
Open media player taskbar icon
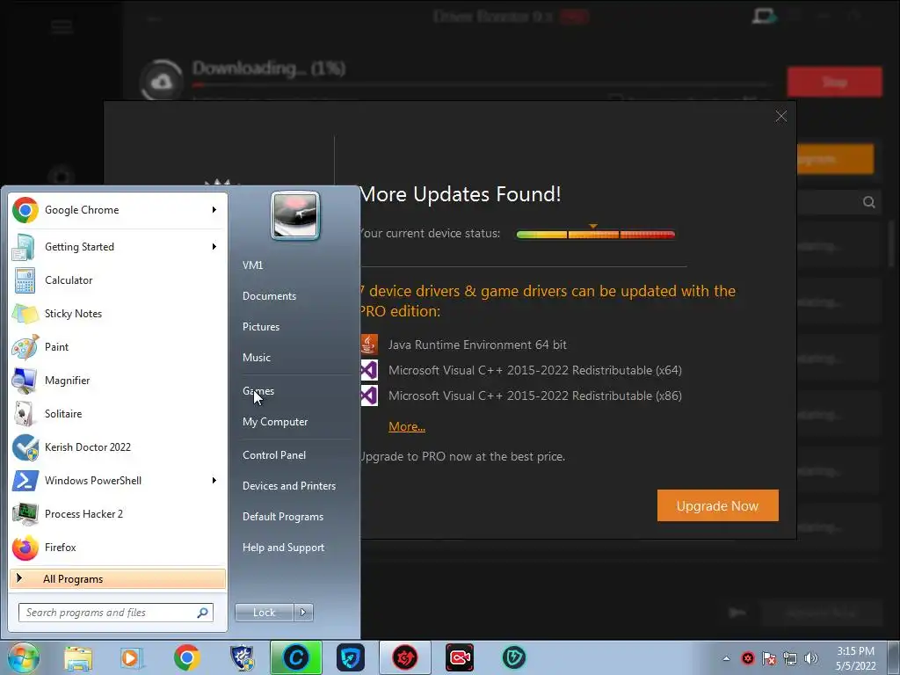point(132,658)
